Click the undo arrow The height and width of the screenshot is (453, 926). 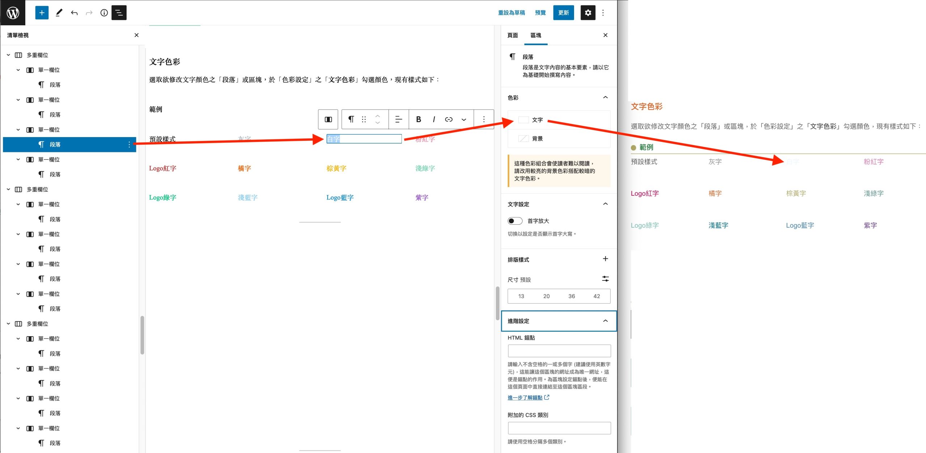pos(74,13)
